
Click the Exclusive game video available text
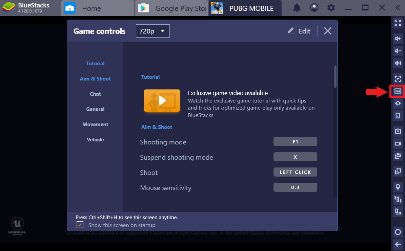pos(228,93)
